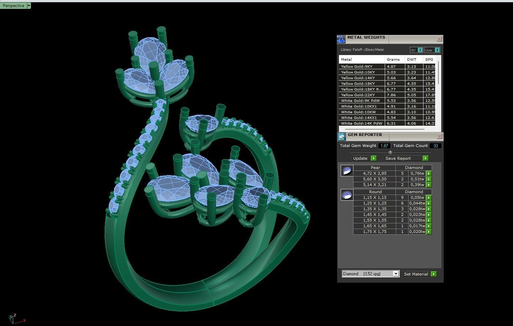This screenshot has width=513, height=326.
Task: Click green arrow for 1,45 X 1,45 round
Action: click(429, 215)
